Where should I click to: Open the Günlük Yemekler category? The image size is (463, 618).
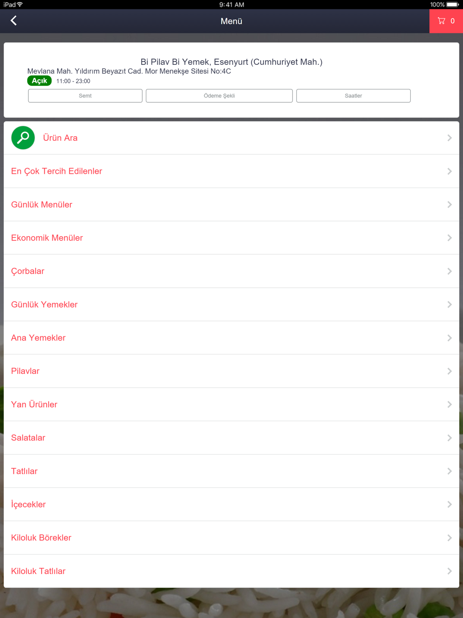point(231,305)
